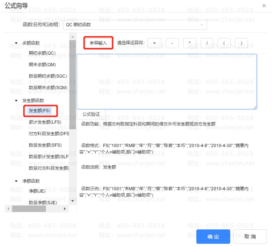Collapse the 净额函数 tree group
Image resolution: width=272 pixels, height=247 pixels.
pyautogui.click(x=16, y=181)
